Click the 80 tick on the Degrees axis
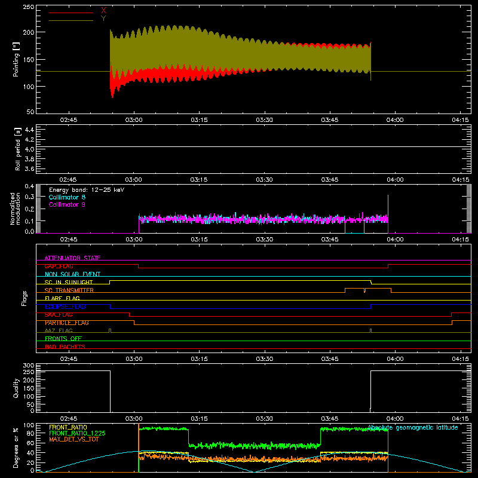The width and height of the screenshot is (478, 478). pyautogui.click(x=31, y=433)
